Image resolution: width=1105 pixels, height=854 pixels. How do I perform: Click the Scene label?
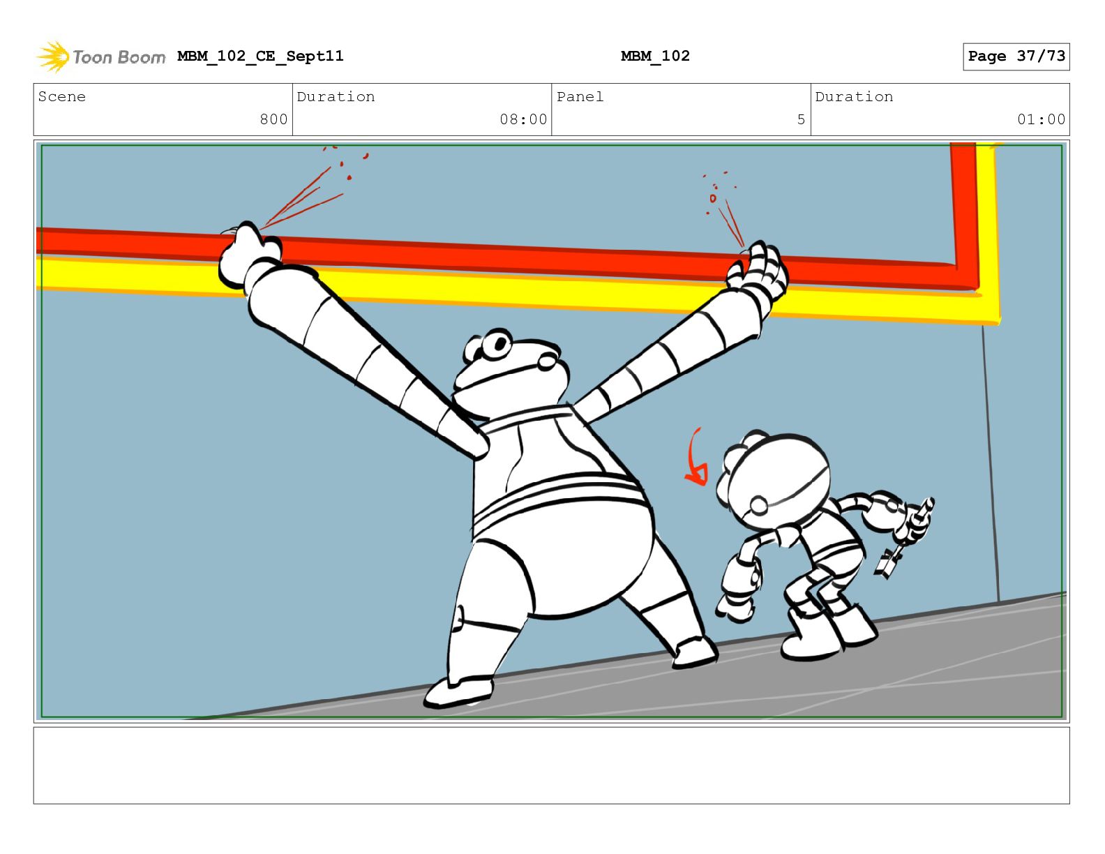point(62,96)
